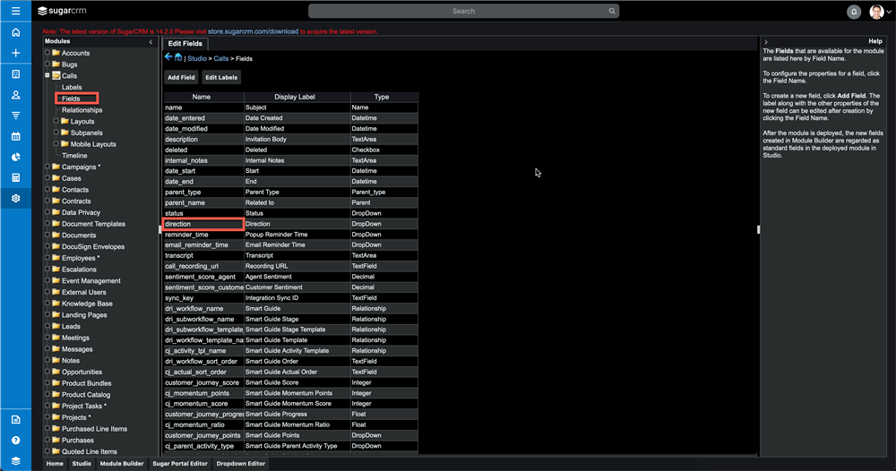Click the Calls open folder icon
Viewport: 896px width, 471px height.
(x=56, y=75)
